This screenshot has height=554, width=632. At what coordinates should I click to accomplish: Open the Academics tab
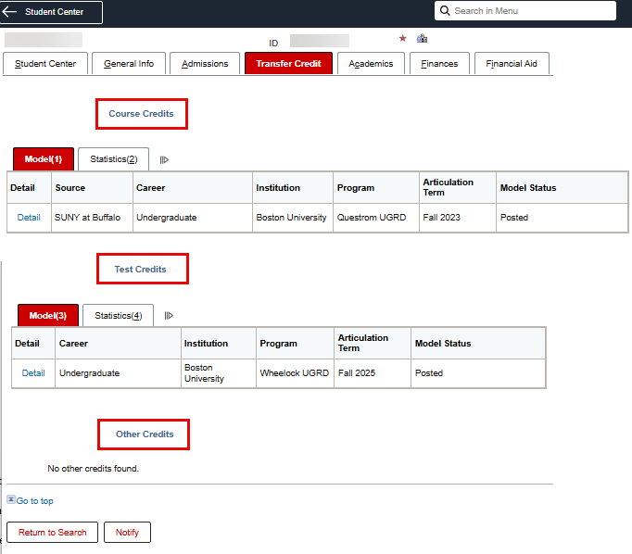(371, 64)
